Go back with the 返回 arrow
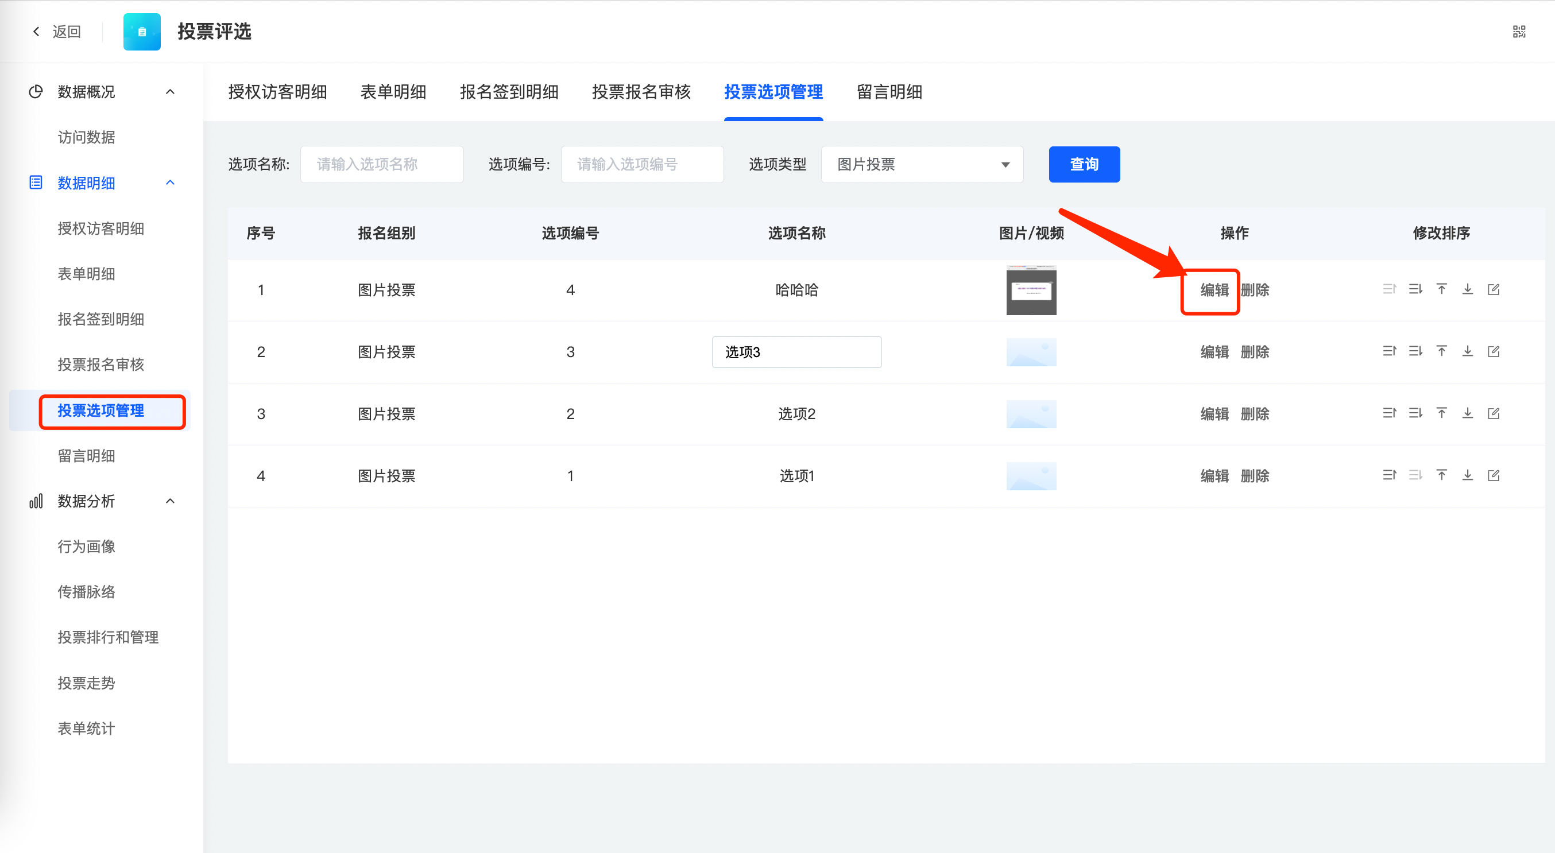 coord(37,32)
